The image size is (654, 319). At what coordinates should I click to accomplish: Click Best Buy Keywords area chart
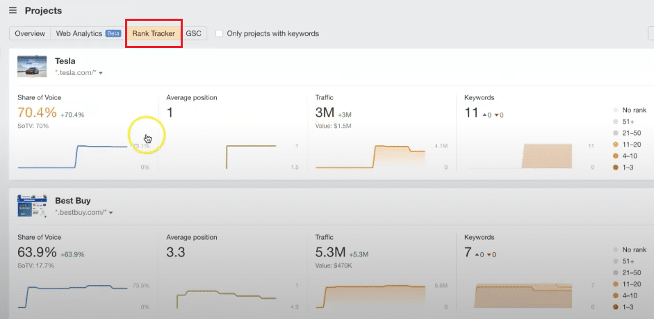coord(523,296)
